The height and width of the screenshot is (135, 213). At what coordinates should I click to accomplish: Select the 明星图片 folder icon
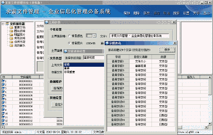click(11, 34)
